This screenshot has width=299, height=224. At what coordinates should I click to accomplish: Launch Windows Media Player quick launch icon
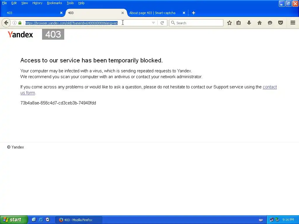pyautogui.click(x=48, y=220)
